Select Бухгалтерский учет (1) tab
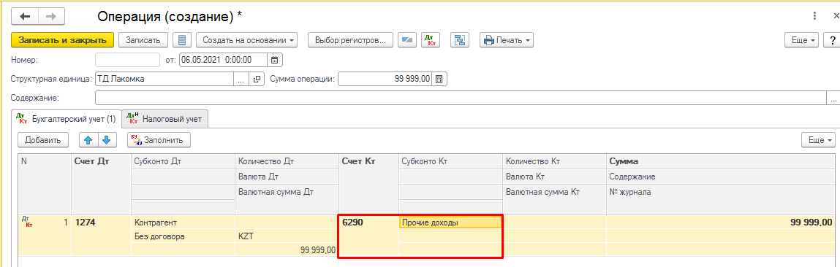 [67, 119]
